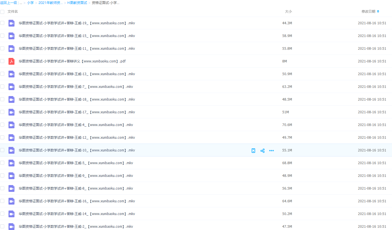Sort files by the 文件名 column header
Screen dimensions: 392x230
[x=13, y=12]
